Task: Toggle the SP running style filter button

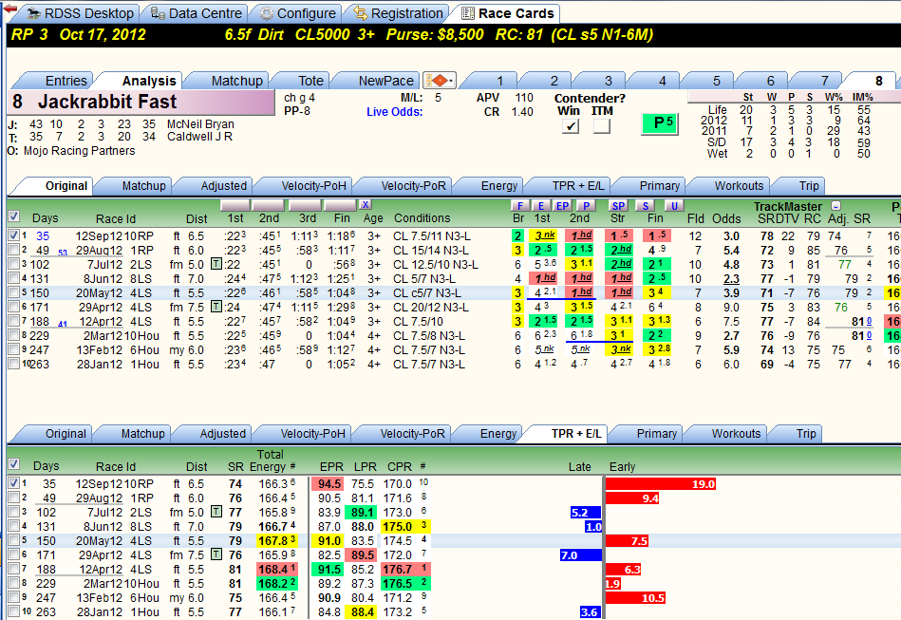Action: click(x=618, y=206)
